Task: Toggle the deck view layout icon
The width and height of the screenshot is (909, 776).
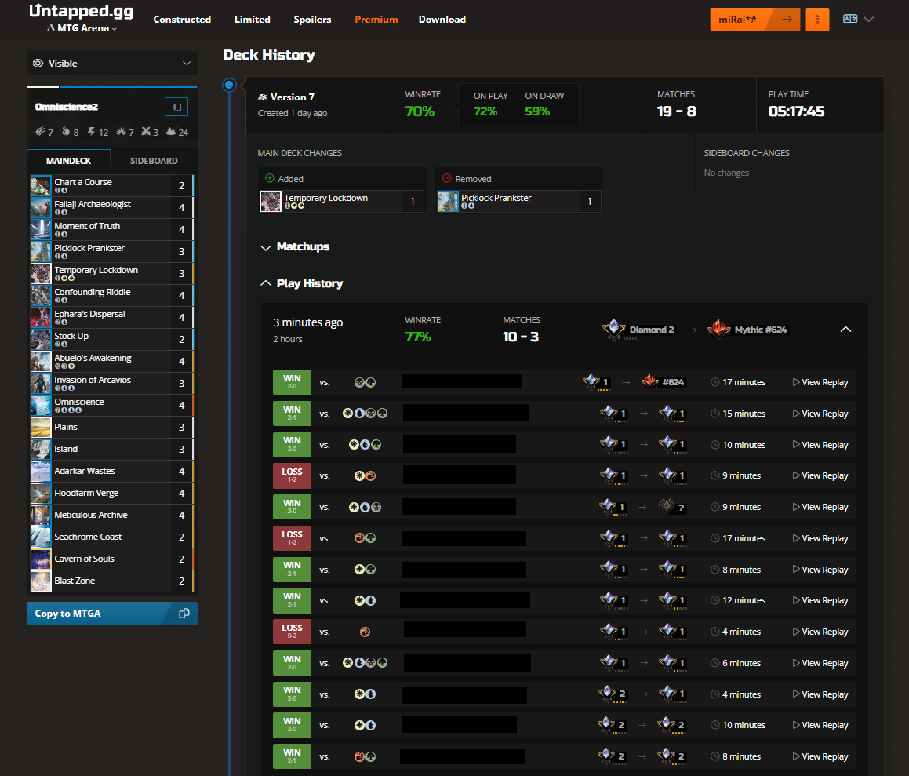Action: [176, 107]
